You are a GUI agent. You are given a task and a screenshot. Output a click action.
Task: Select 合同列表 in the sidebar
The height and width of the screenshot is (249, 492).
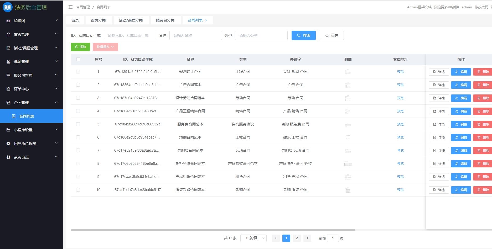(32, 116)
